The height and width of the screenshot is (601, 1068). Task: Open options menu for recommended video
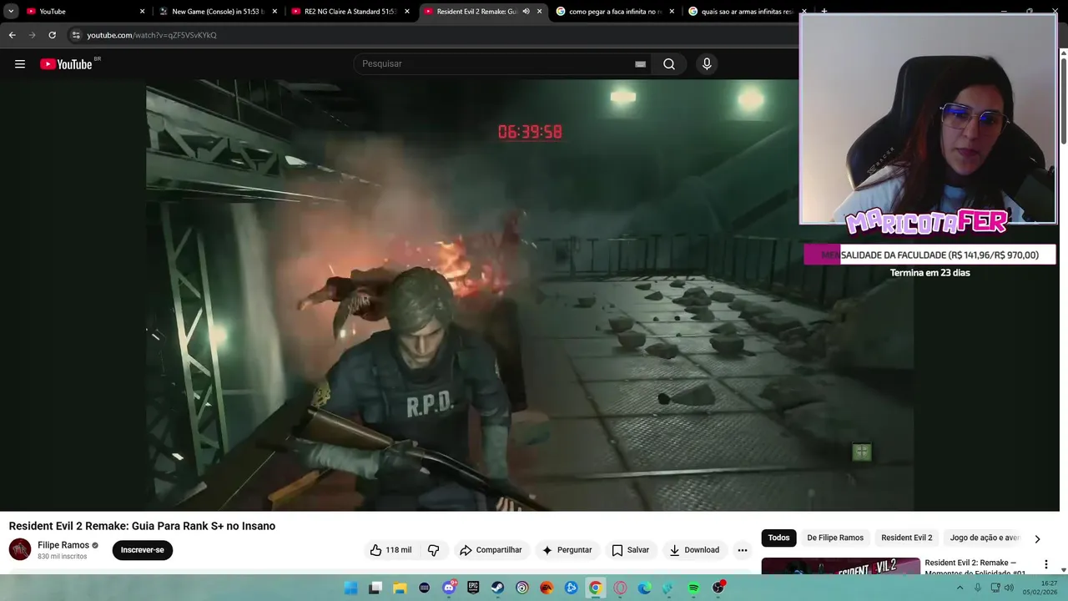click(1045, 565)
